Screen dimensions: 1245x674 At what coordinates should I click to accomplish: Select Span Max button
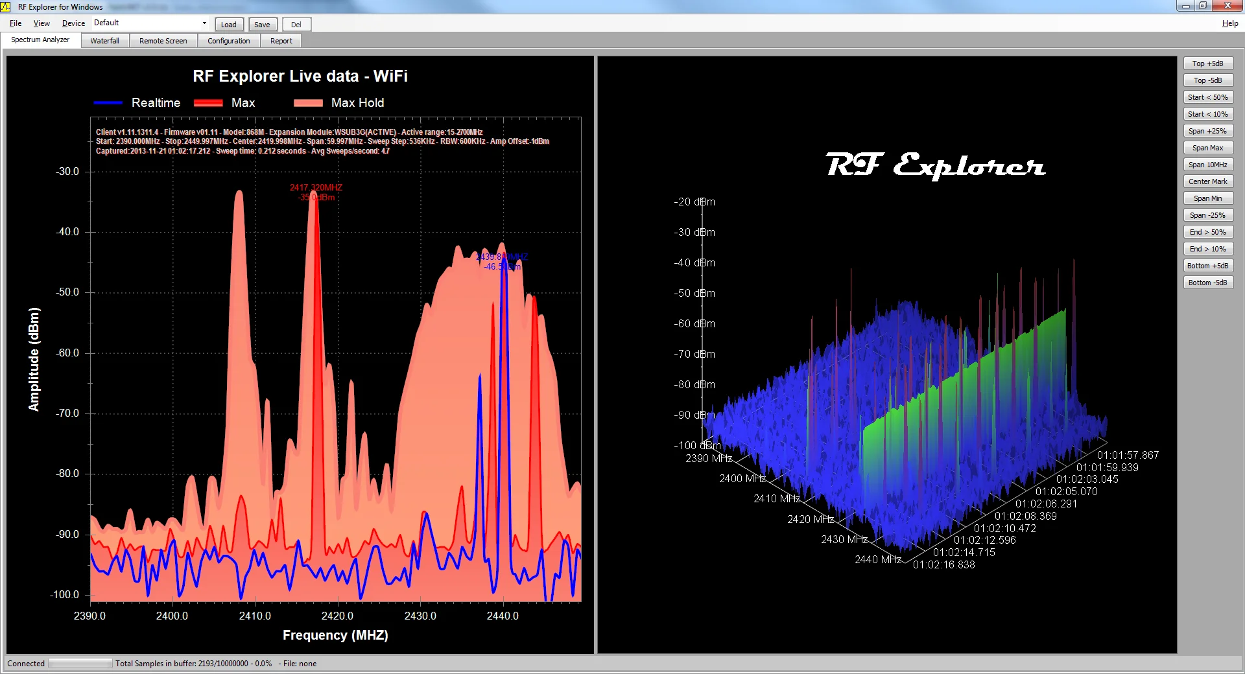pyautogui.click(x=1207, y=148)
